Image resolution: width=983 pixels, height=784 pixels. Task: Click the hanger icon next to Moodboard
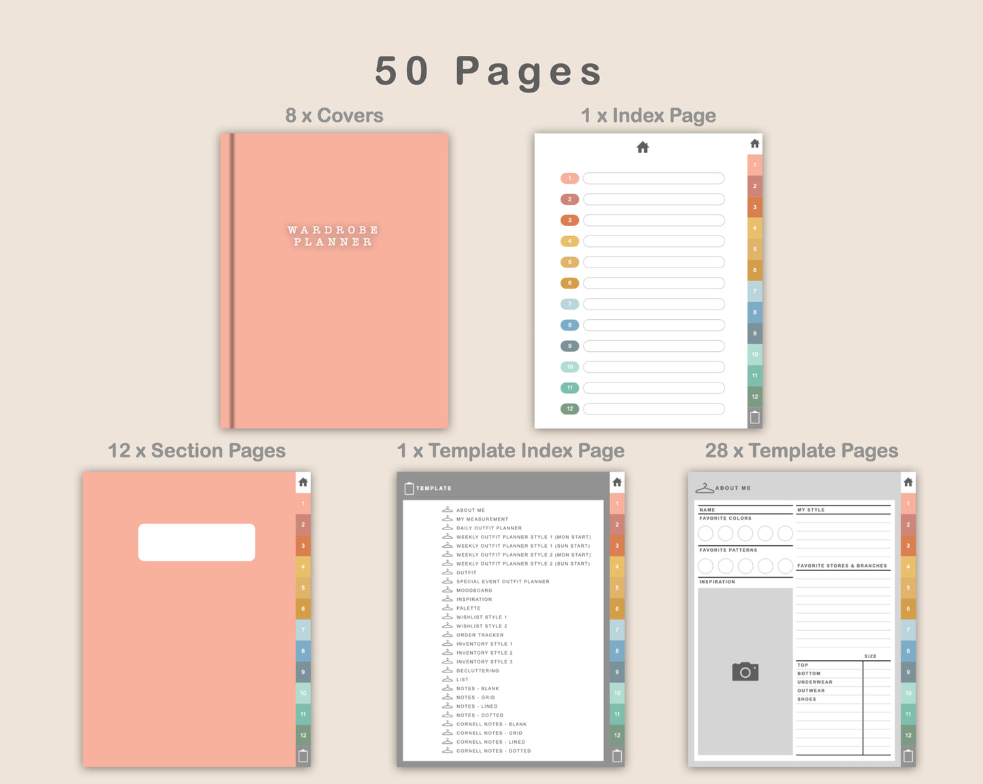point(447,590)
